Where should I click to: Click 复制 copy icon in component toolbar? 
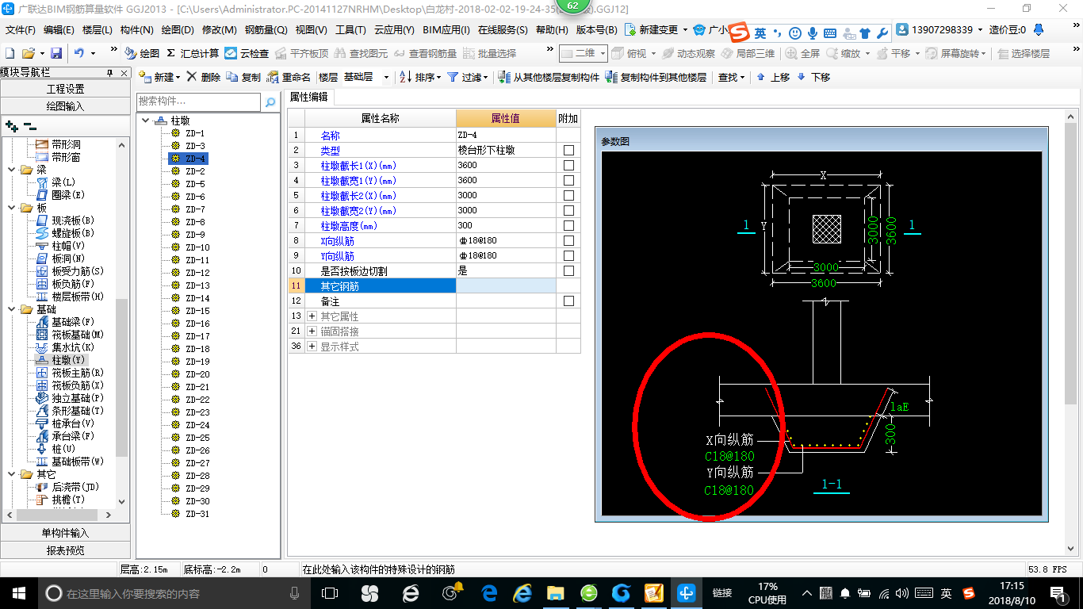(232, 77)
